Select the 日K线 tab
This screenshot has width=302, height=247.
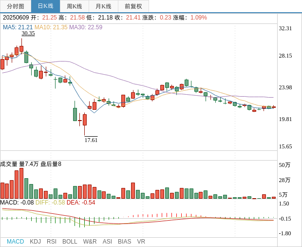tap(45, 6)
